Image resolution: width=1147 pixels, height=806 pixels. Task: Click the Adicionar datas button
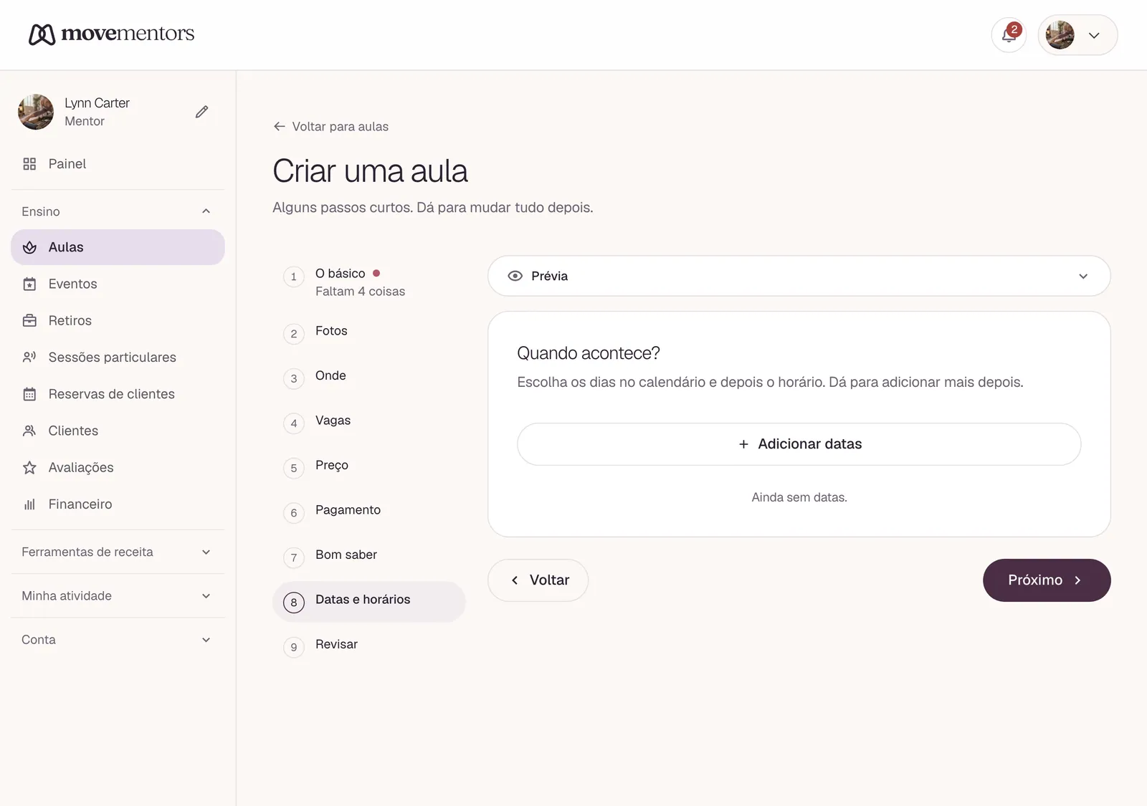799,444
